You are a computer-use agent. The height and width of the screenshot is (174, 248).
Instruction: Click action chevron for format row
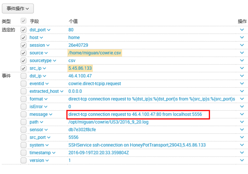point(242,99)
